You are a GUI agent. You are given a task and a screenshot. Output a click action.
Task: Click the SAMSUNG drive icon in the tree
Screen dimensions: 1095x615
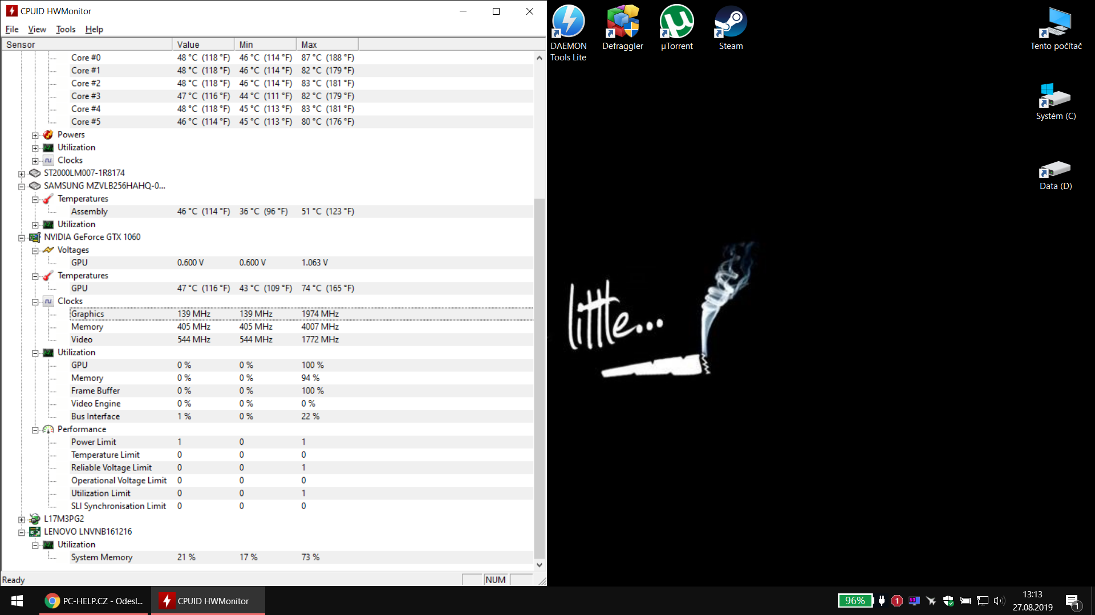(35, 186)
